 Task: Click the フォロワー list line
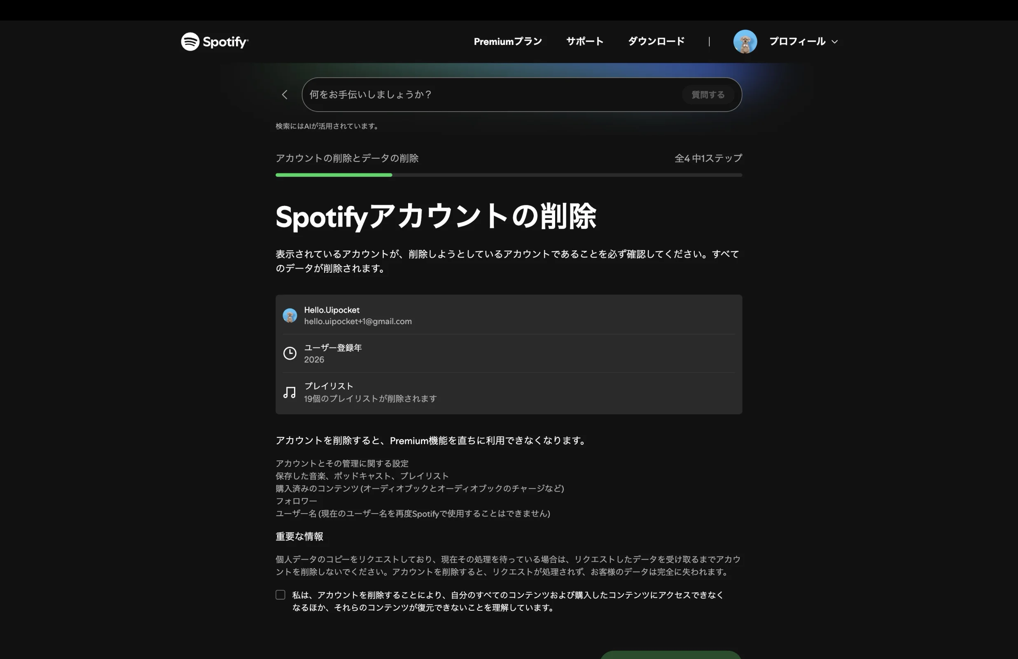(297, 501)
